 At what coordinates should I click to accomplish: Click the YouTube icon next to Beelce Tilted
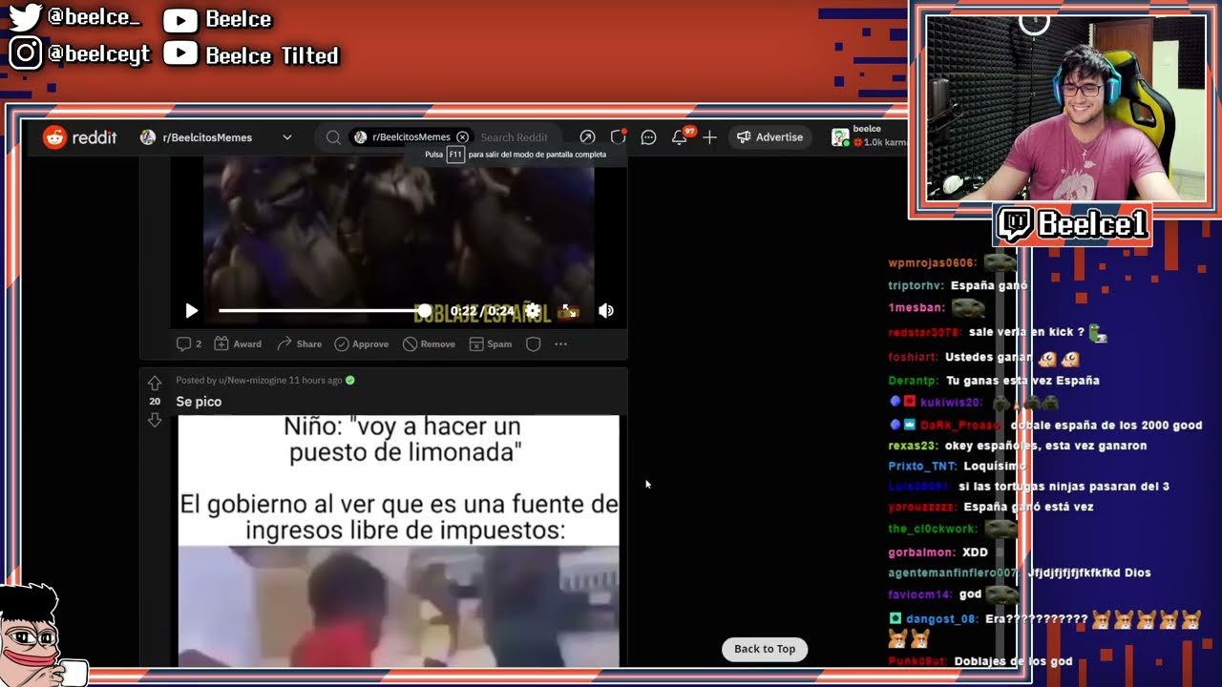(x=180, y=55)
